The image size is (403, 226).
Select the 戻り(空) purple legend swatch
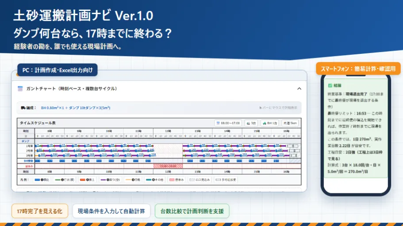tap(103, 180)
